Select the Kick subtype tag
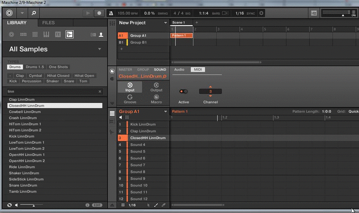 pos(13,81)
